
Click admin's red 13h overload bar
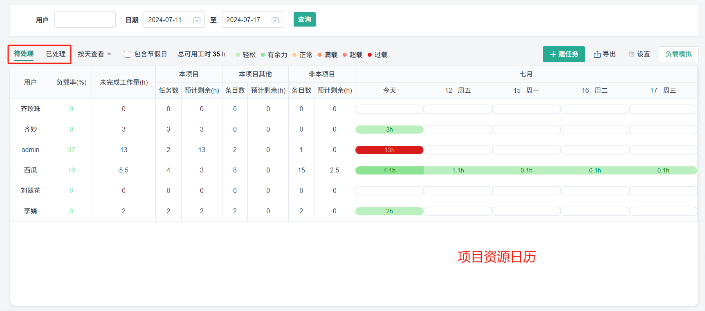pyautogui.click(x=389, y=150)
